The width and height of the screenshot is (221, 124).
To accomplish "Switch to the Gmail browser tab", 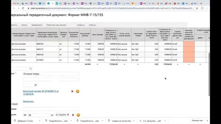I will point(16,3).
